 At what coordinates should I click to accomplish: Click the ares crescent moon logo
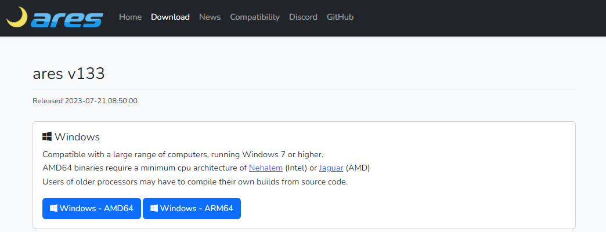(17, 18)
